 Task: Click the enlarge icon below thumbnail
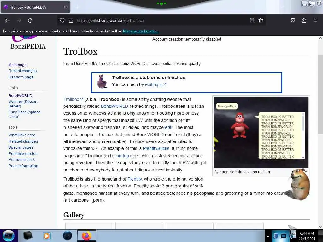coord(305,170)
